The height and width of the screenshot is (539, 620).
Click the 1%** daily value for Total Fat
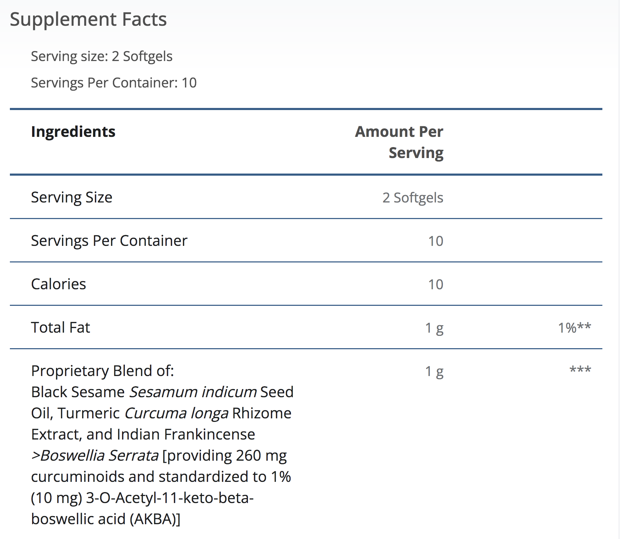pyautogui.click(x=574, y=328)
